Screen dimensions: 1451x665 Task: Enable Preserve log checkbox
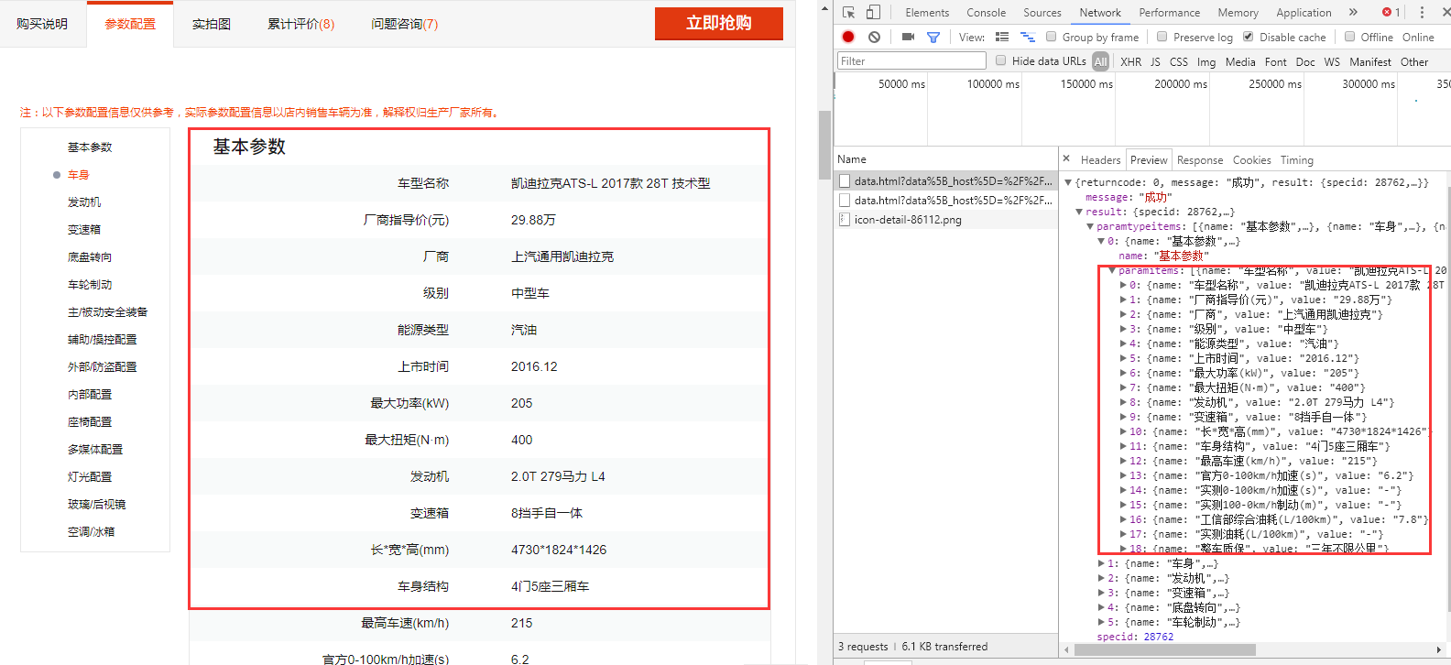pyautogui.click(x=1162, y=37)
